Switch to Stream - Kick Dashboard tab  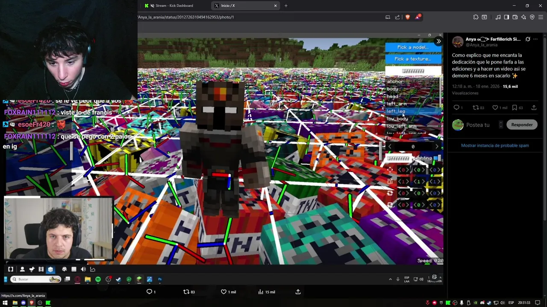tap(175, 6)
